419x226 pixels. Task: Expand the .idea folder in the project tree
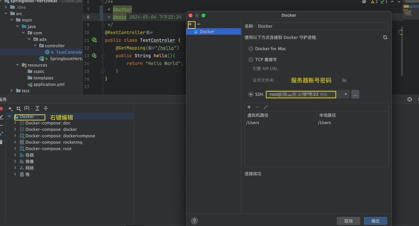(6, 7)
